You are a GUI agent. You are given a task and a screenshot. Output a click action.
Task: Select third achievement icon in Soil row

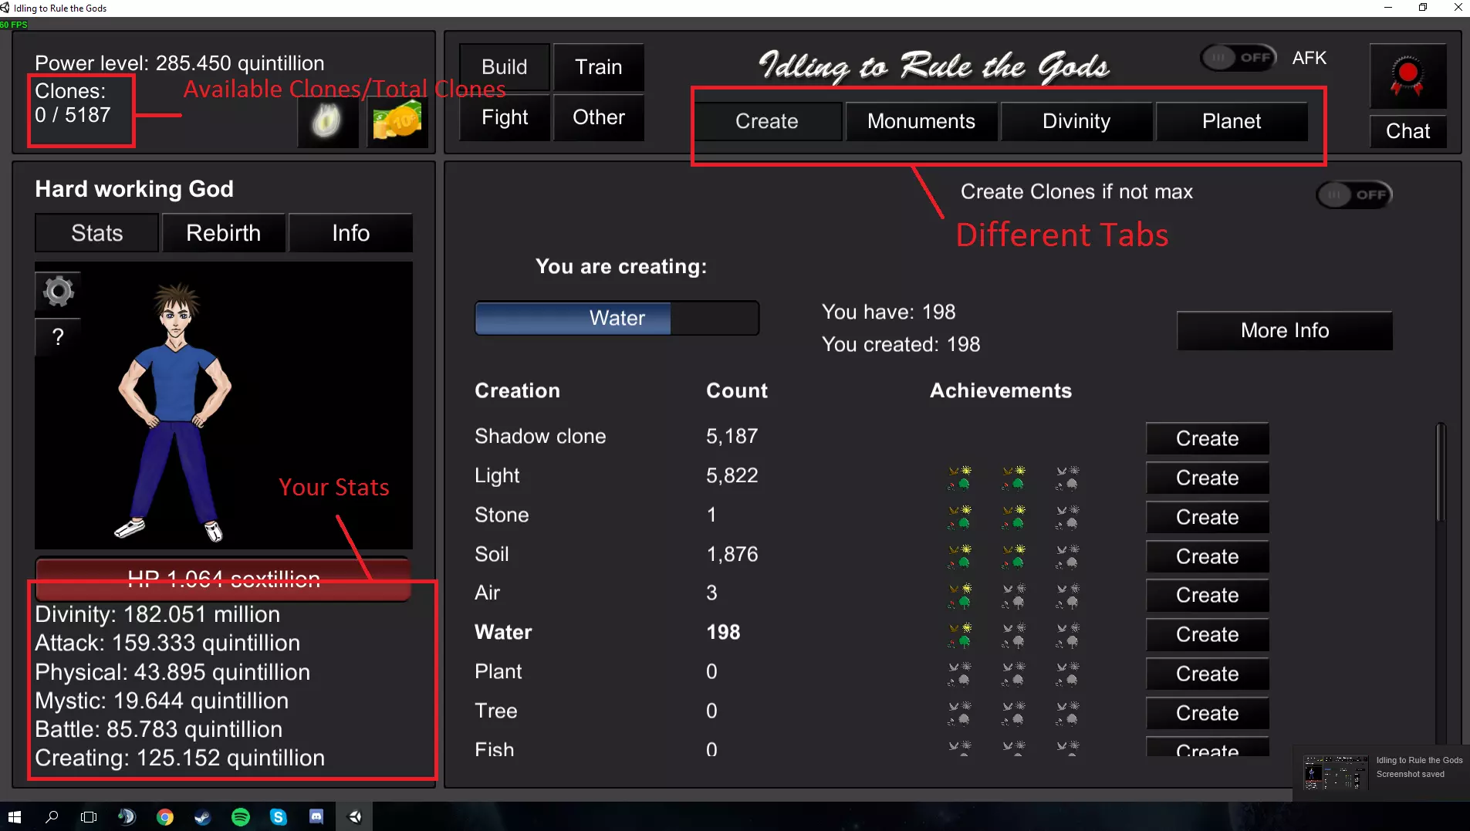pyautogui.click(x=1068, y=556)
